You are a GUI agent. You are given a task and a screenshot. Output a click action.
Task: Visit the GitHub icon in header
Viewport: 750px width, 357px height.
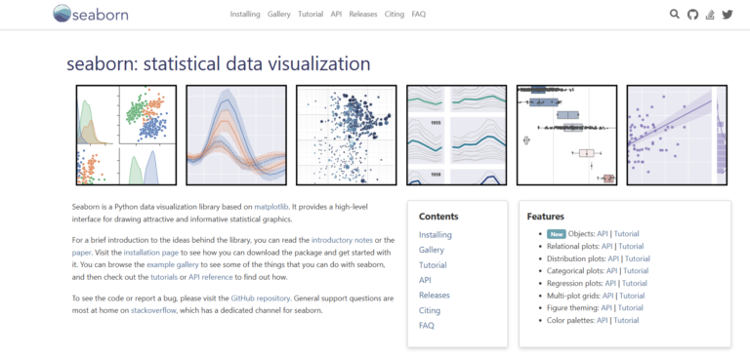pos(692,15)
